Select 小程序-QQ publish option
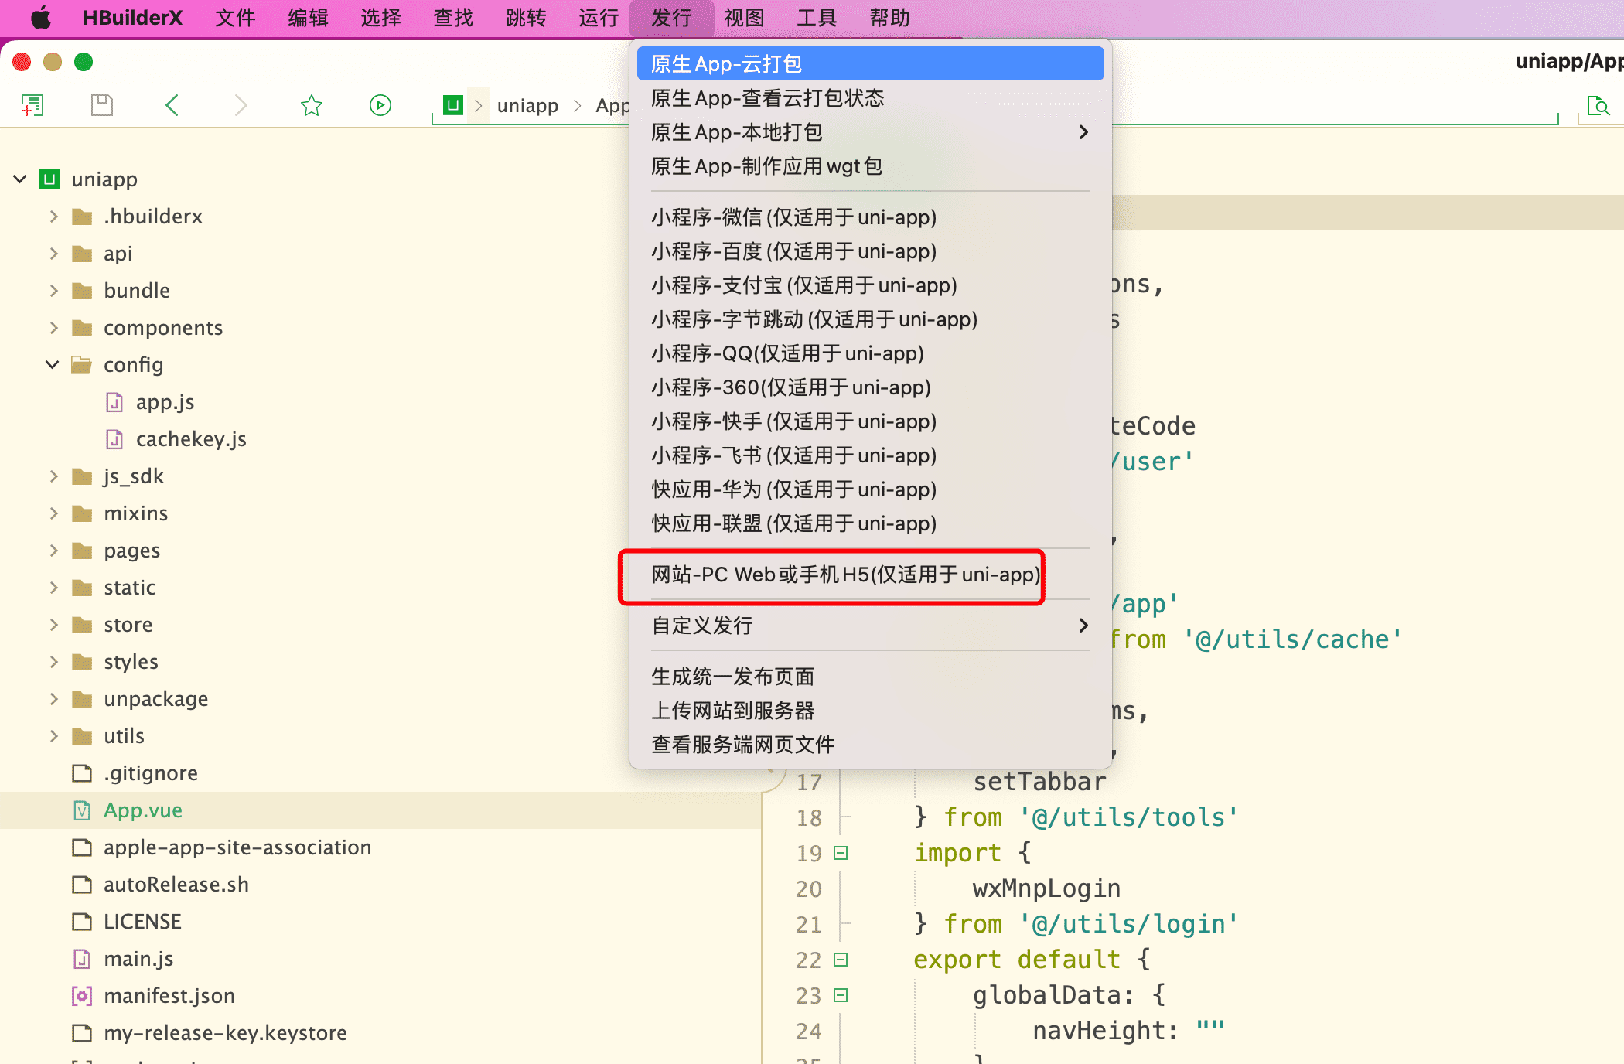The height and width of the screenshot is (1064, 1624). 870,353
